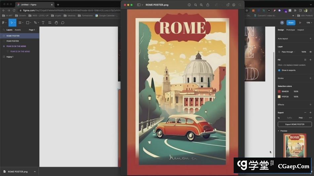Click the Preview zoom-in magnifier icon

point(201,5)
